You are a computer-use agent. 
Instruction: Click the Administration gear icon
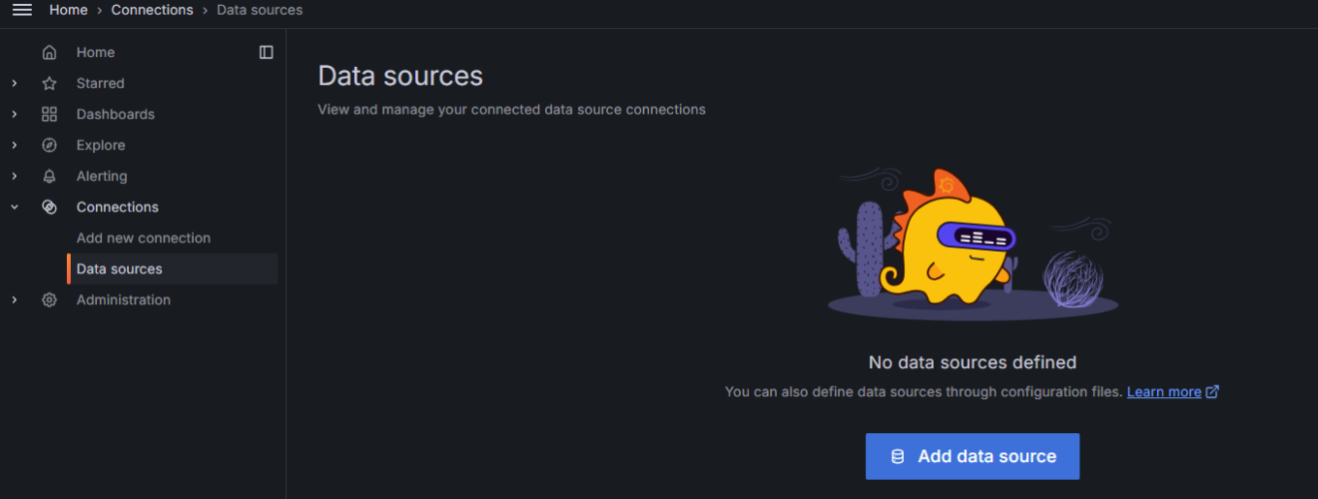point(49,300)
